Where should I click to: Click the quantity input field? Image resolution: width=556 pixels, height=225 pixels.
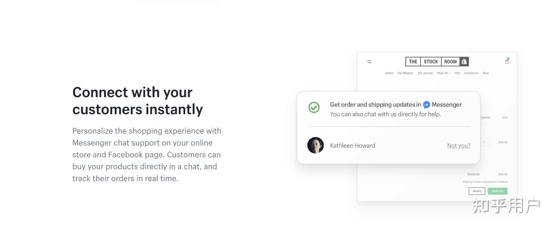pos(486,142)
